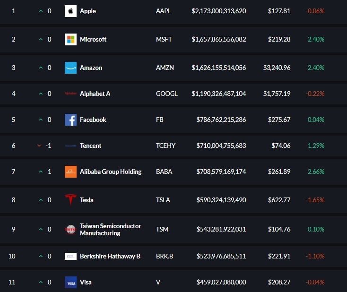Open the Berkshire Hathaway B link

(110, 256)
